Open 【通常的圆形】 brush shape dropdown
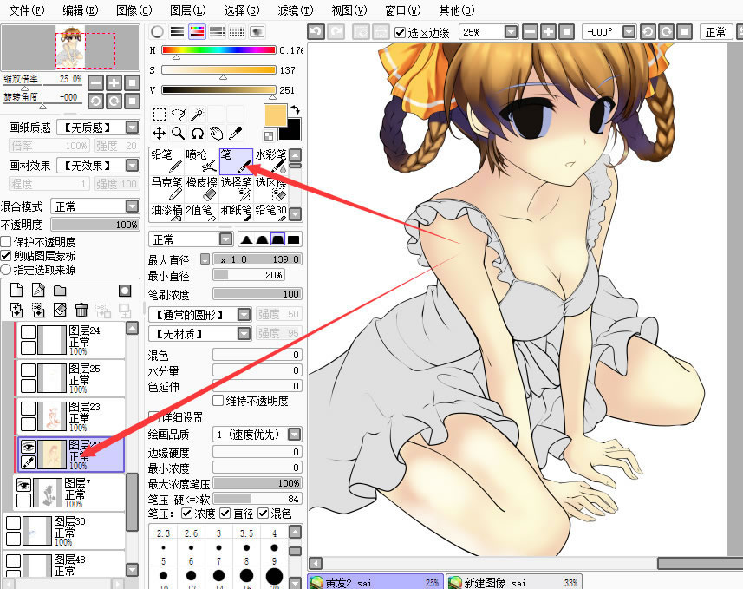The image size is (743, 589). pos(244,314)
